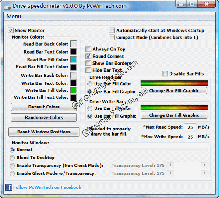Image resolution: width=219 pixels, height=198 pixels.
Task: Select the Write Bar Back Color swatch
Action: (73, 75)
